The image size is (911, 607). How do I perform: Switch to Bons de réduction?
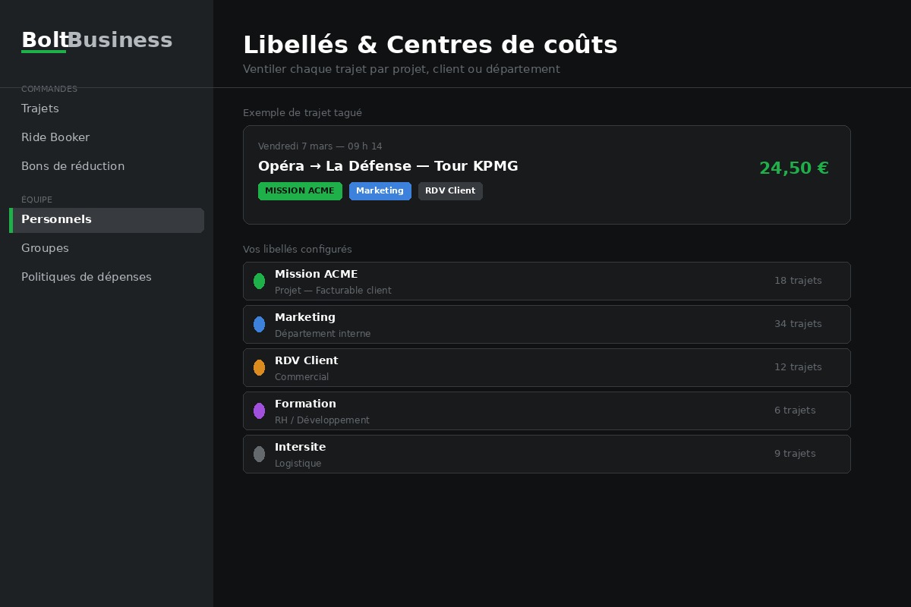pyautogui.click(x=73, y=166)
